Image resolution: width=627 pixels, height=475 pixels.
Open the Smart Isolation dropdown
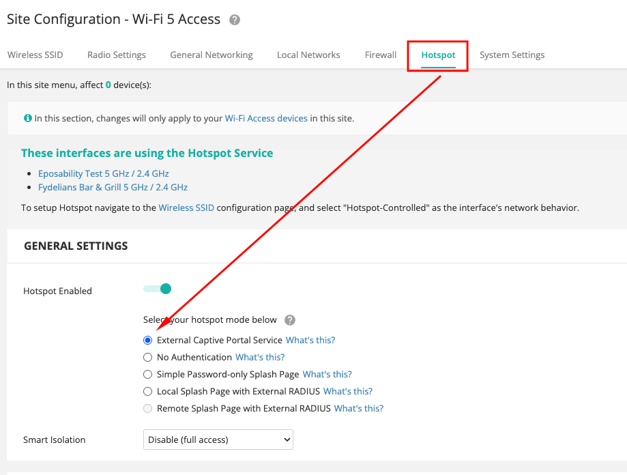point(218,440)
